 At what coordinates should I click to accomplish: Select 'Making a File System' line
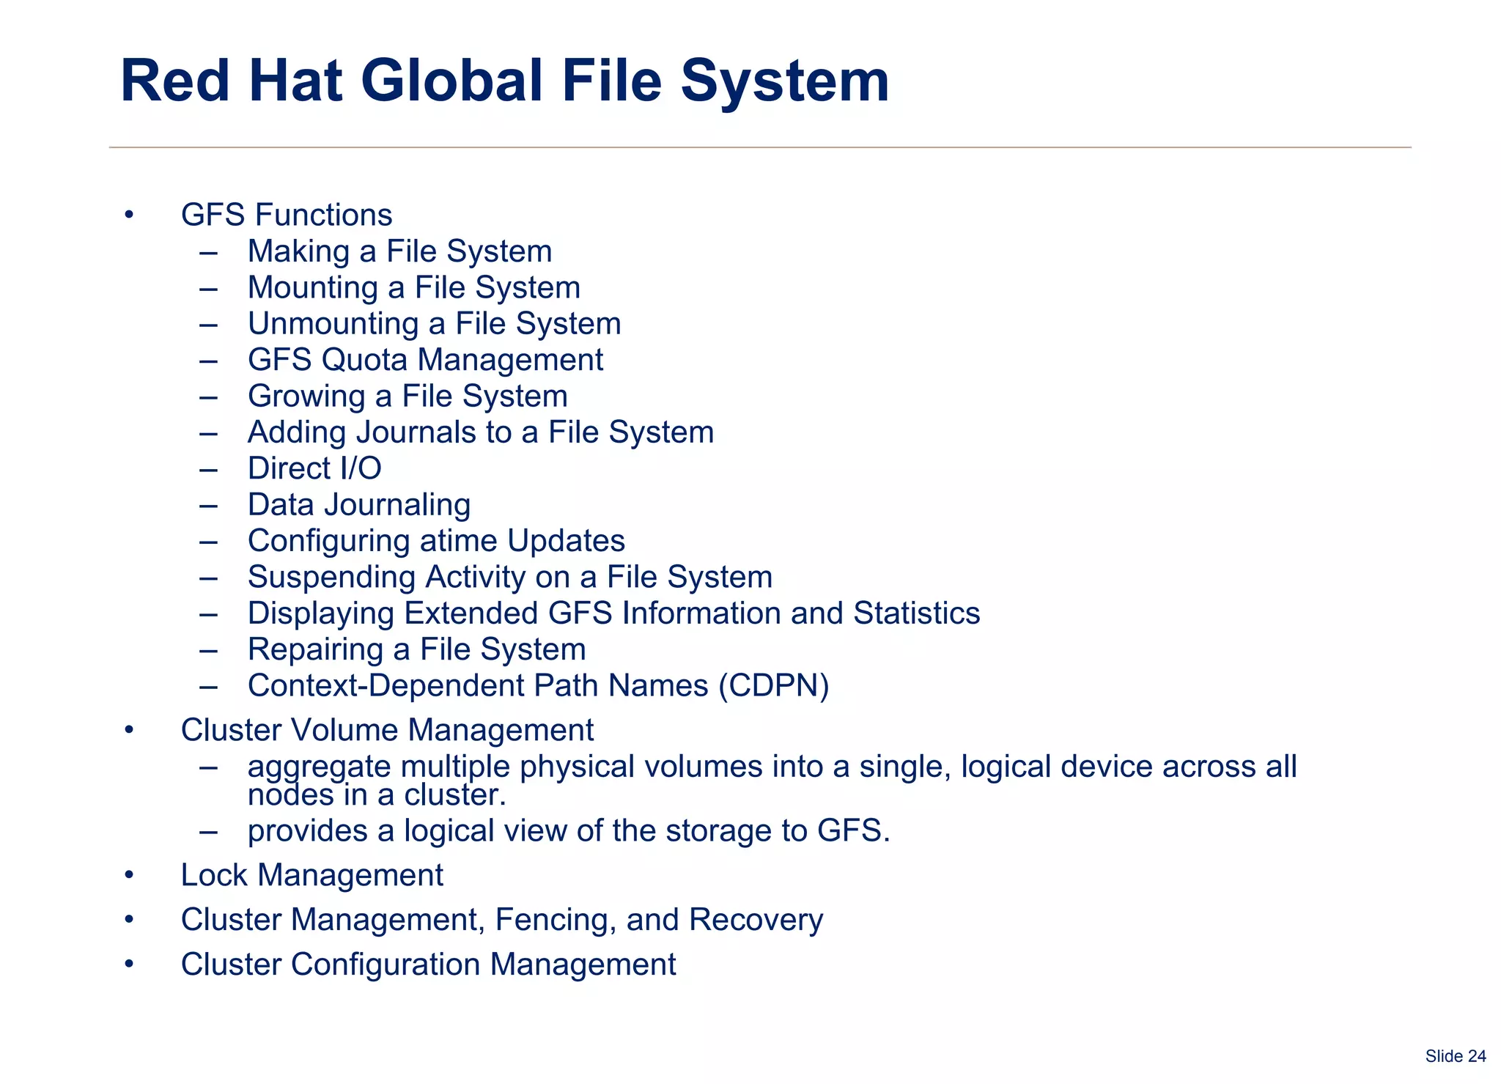pos(399,251)
